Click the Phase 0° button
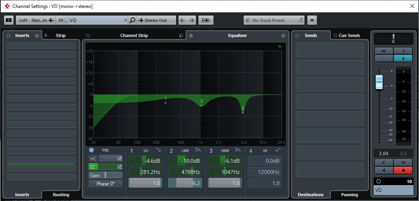 pyautogui.click(x=106, y=184)
